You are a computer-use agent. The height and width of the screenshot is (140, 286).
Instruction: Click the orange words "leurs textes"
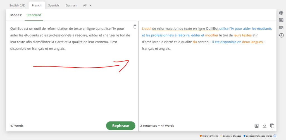point(243,35)
